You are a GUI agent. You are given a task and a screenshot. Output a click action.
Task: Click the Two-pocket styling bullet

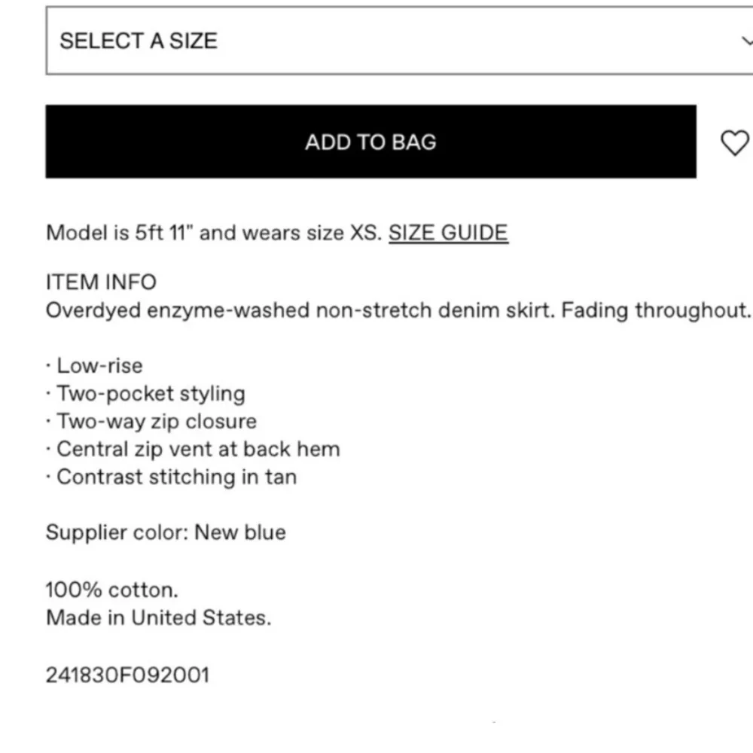click(151, 394)
